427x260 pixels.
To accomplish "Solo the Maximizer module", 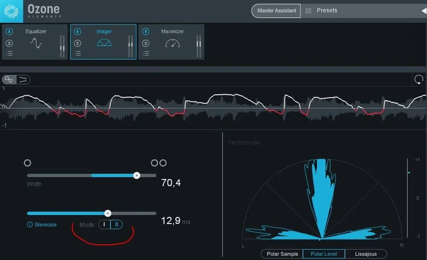I will 146,43.
